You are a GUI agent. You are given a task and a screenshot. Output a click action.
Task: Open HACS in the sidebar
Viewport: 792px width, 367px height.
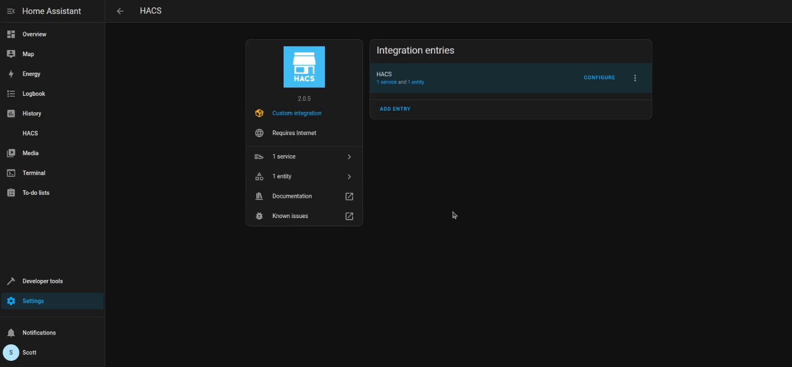[53, 134]
